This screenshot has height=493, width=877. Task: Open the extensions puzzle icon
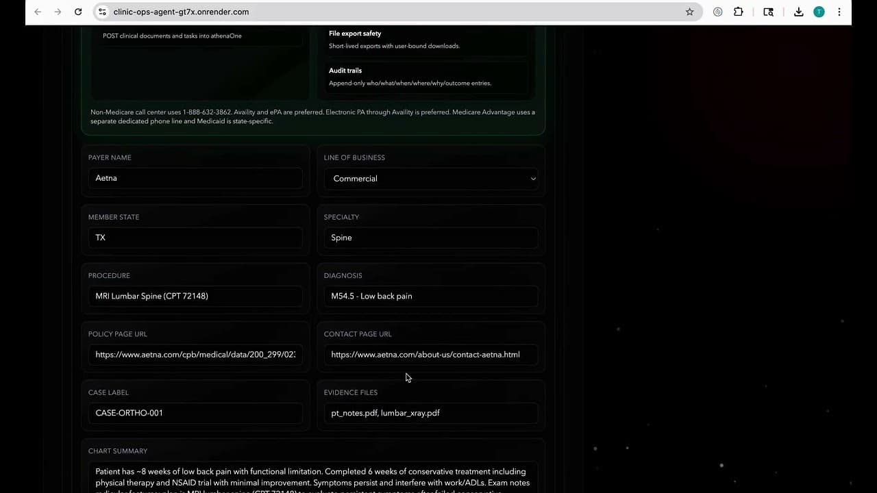(x=739, y=12)
